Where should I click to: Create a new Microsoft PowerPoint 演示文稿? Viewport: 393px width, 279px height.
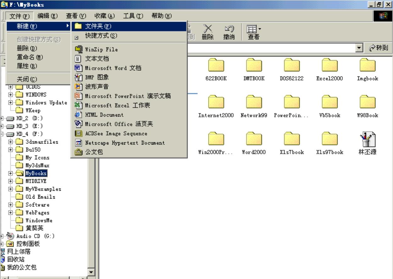[x=129, y=96]
